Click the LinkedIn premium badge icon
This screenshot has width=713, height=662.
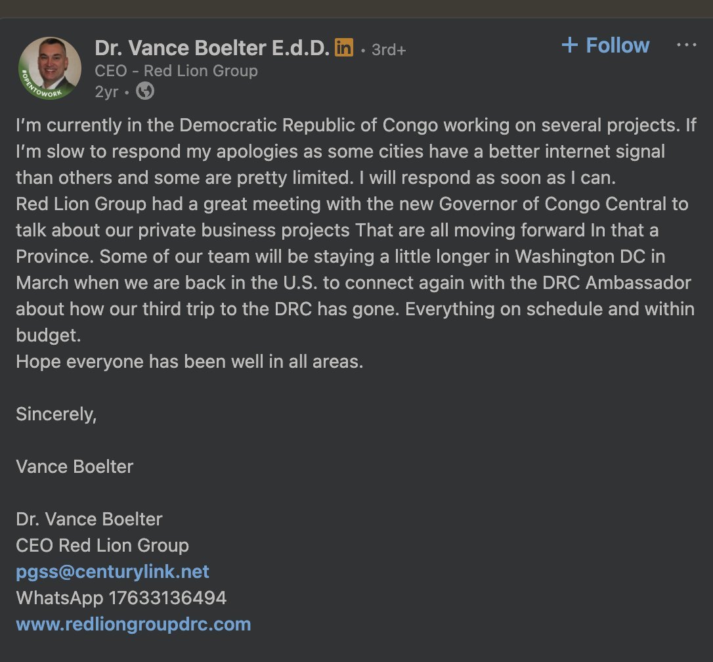[344, 47]
